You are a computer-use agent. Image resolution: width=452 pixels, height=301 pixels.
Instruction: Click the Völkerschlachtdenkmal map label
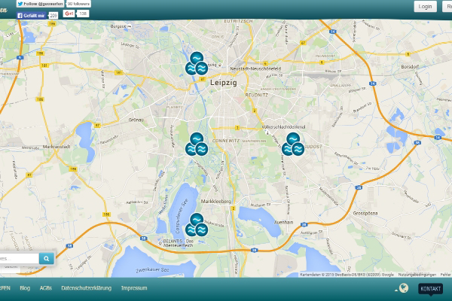coord(284,126)
